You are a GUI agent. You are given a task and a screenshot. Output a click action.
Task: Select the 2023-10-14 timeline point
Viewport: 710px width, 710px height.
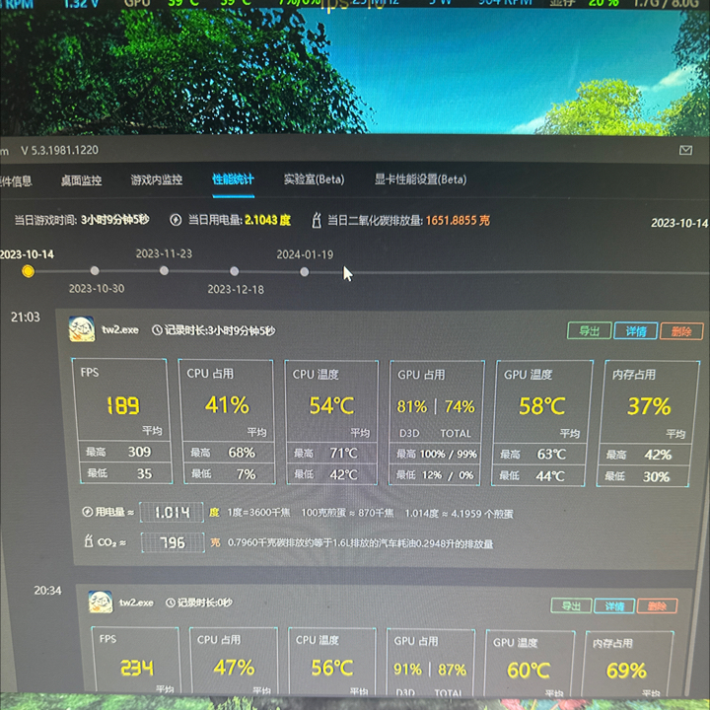click(x=28, y=271)
